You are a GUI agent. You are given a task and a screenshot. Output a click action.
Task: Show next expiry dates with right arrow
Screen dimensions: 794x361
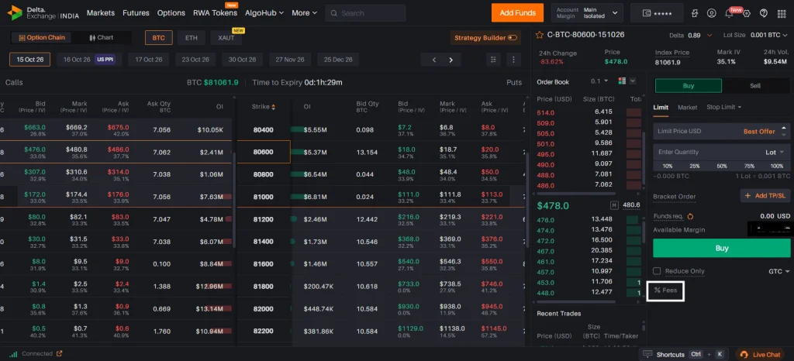click(451, 60)
